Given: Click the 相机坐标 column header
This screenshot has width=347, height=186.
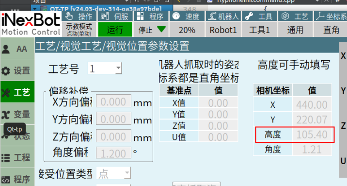Looking at the screenshot, I should tap(273, 90).
